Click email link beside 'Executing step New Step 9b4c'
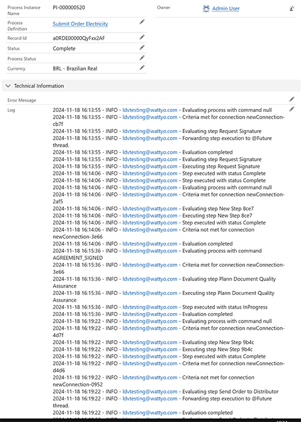This screenshot has width=301, height=422. pyautogui.click(x=150, y=349)
